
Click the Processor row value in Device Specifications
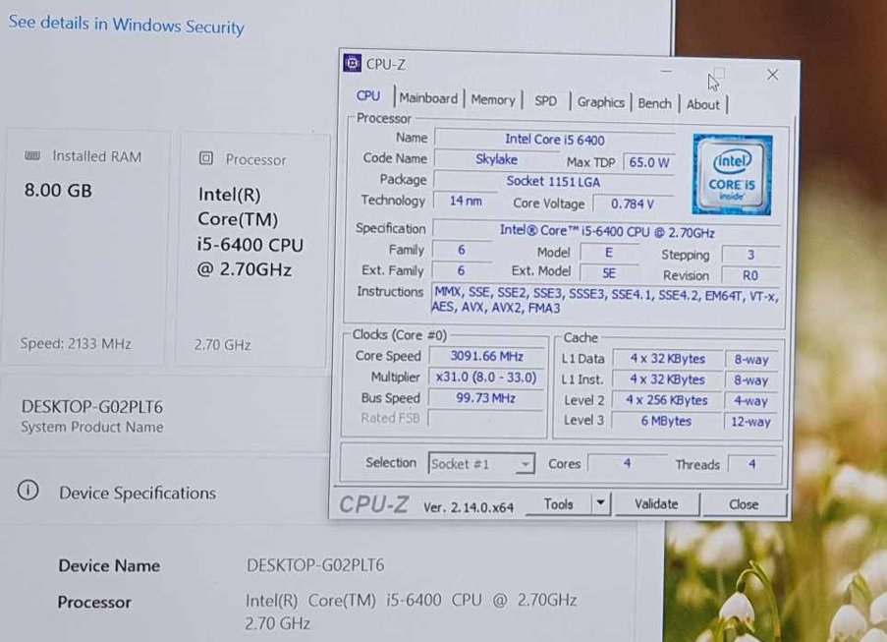411,612
